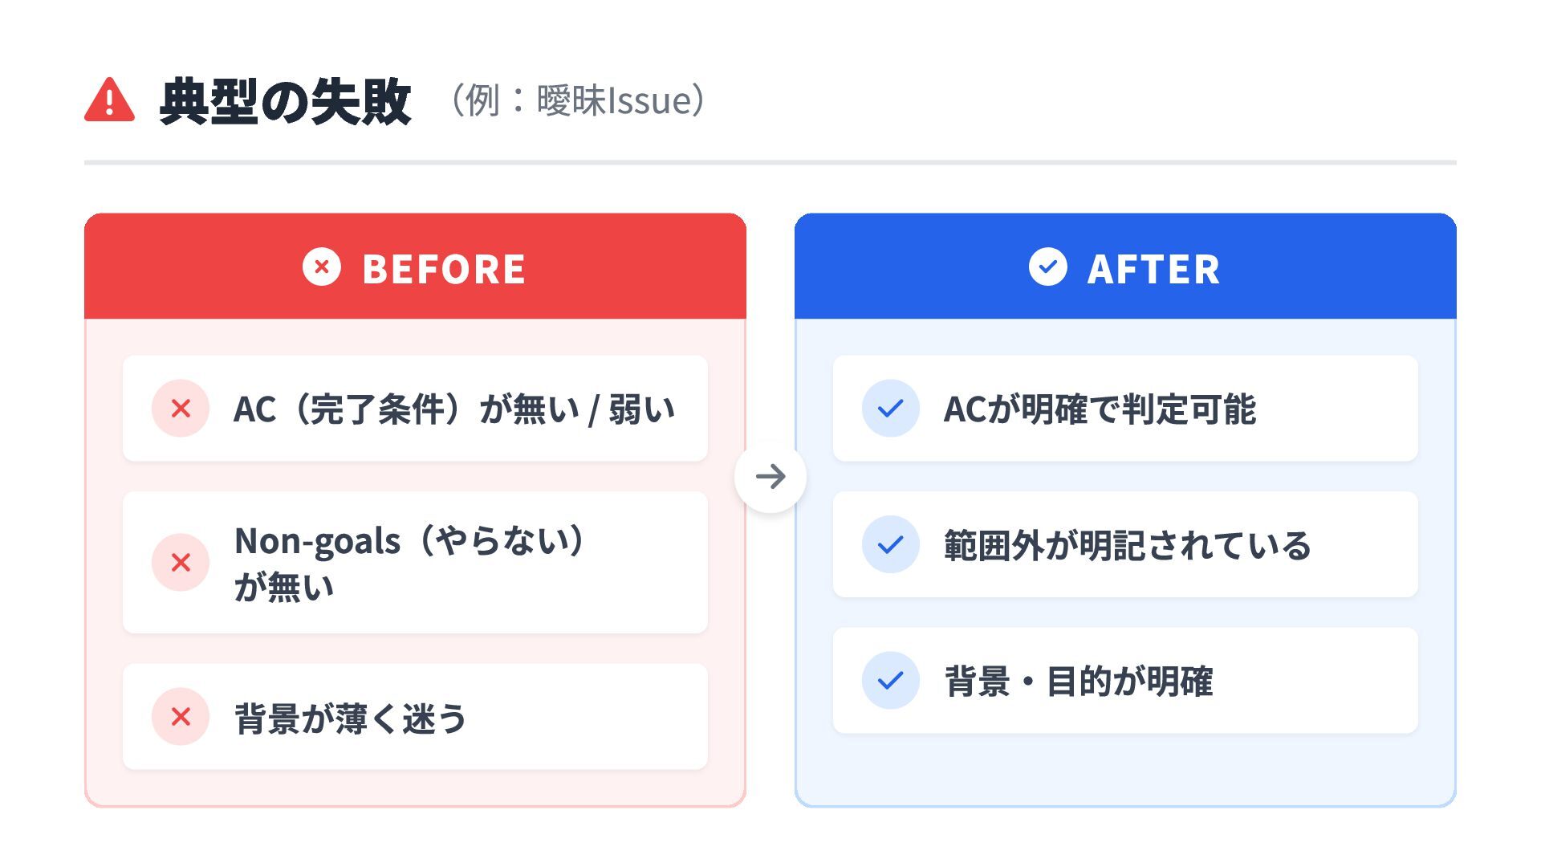Screen dimensions: 1541x867
Task: Click the circled X icon beside BEFORE
Action: 322,267
